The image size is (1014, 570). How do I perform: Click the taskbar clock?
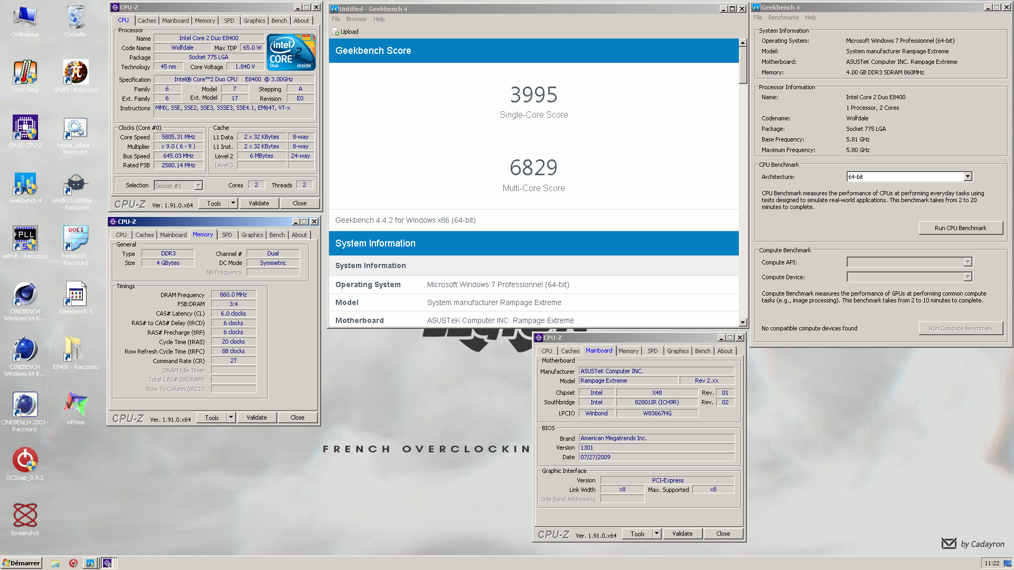click(992, 563)
